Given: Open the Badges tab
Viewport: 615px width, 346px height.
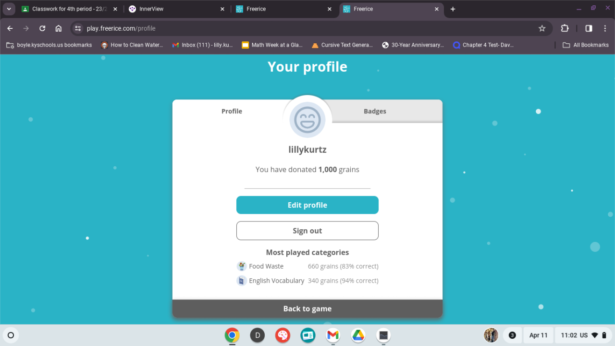Looking at the screenshot, I should click(375, 111).
